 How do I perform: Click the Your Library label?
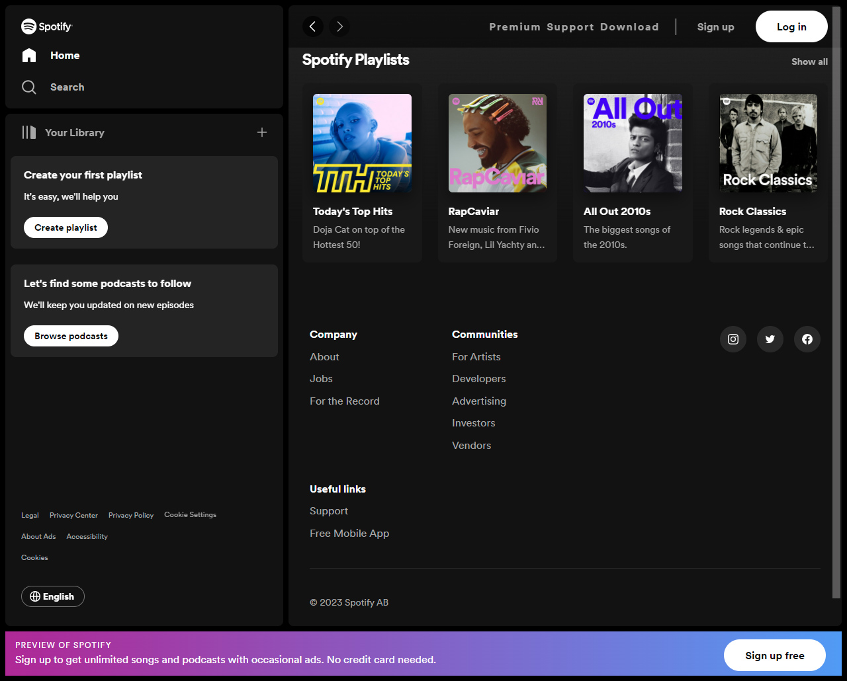[75, 132]
